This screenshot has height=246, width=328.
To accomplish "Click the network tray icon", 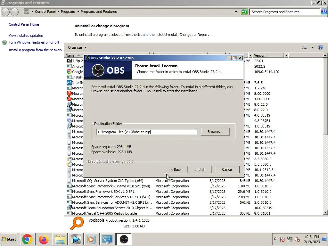I will [x=290, y=239].
